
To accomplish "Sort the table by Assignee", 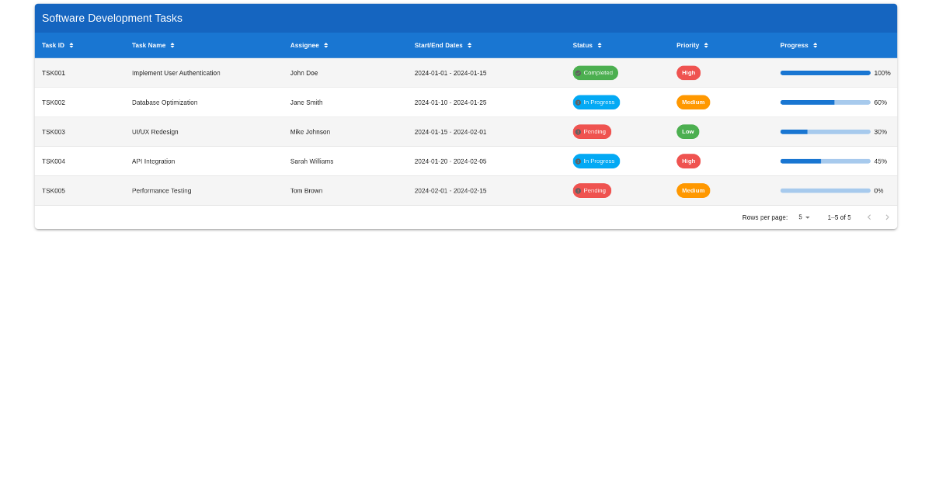I will point(325,45).
